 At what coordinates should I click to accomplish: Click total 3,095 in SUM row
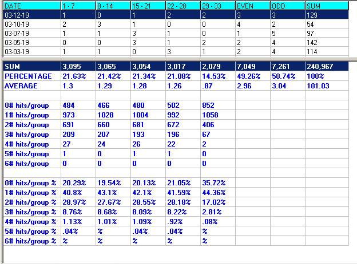click(x=72, y=67)
